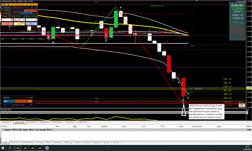Screen dimensions: 252x151
Task: Click the grid icon in Trade Panel header
Action: point(2,4)
